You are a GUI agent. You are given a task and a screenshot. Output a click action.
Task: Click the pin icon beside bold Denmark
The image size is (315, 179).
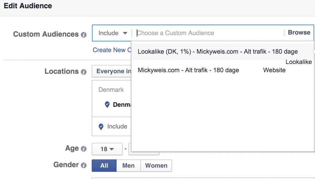click(x=107, y=104)
